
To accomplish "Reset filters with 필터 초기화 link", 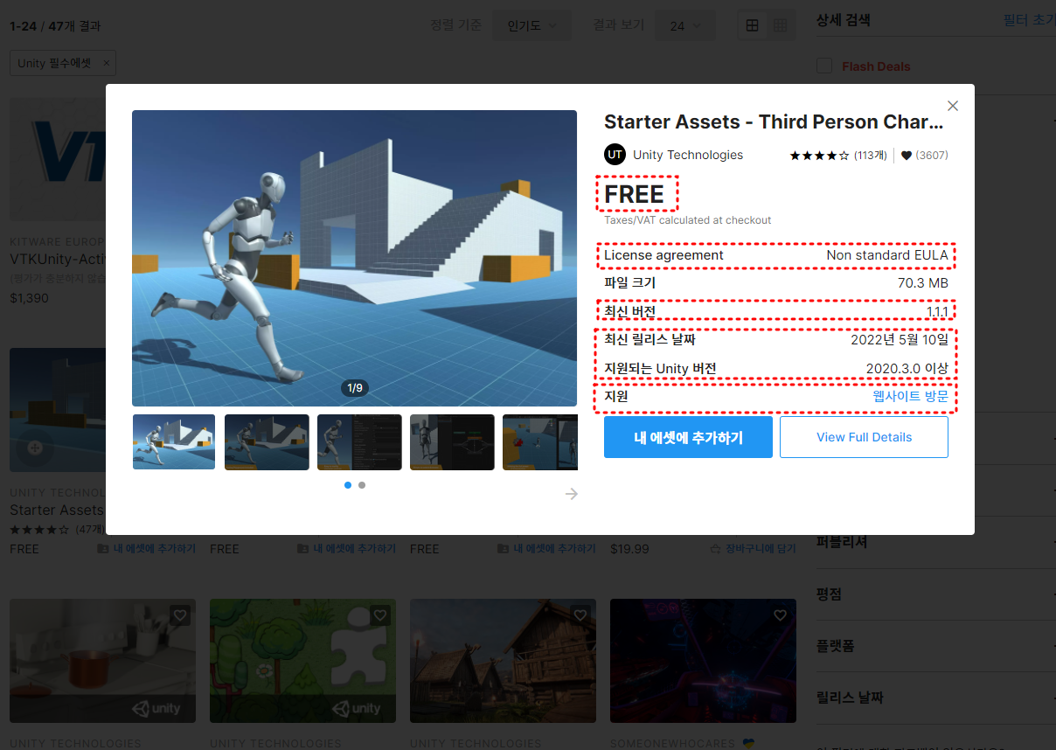I will (1029, 19).
